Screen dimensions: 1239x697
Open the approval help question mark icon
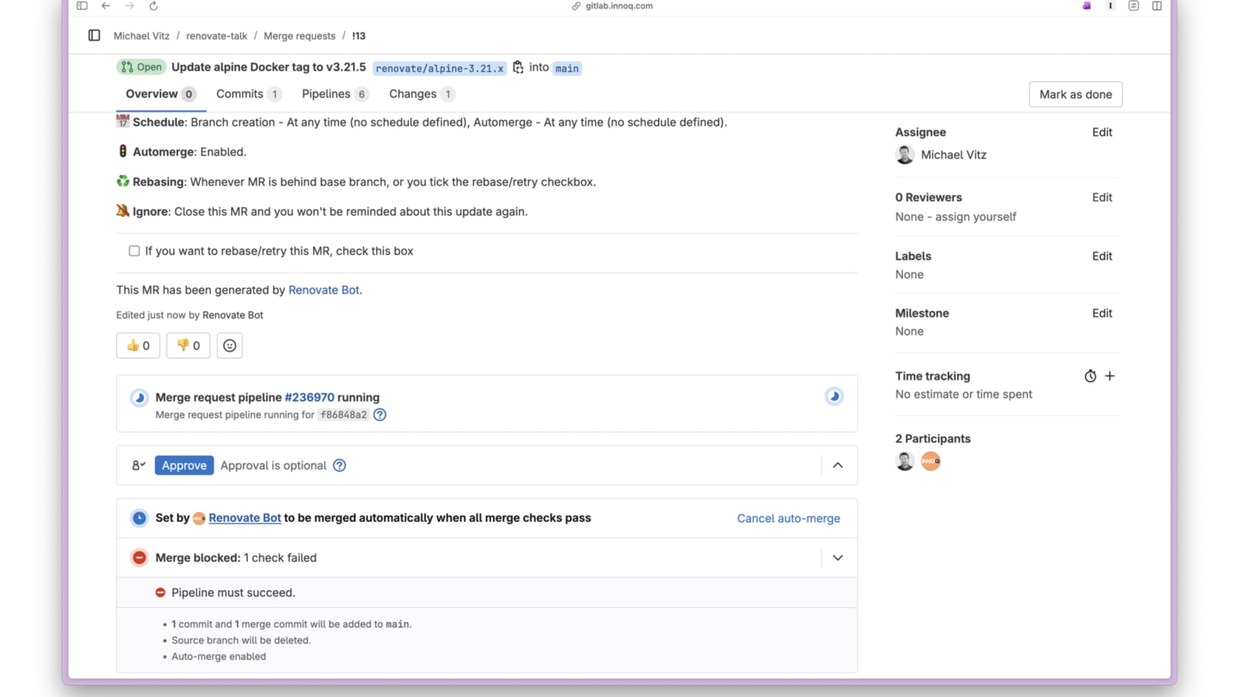click(339, 465)
